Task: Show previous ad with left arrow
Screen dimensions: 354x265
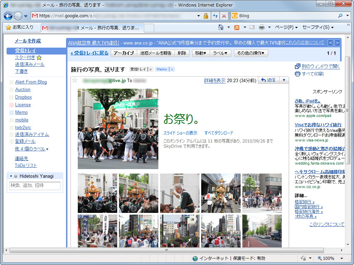Action: coord(330,42)
